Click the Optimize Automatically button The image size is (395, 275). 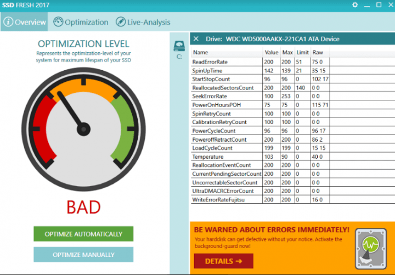tap(83, 234)
